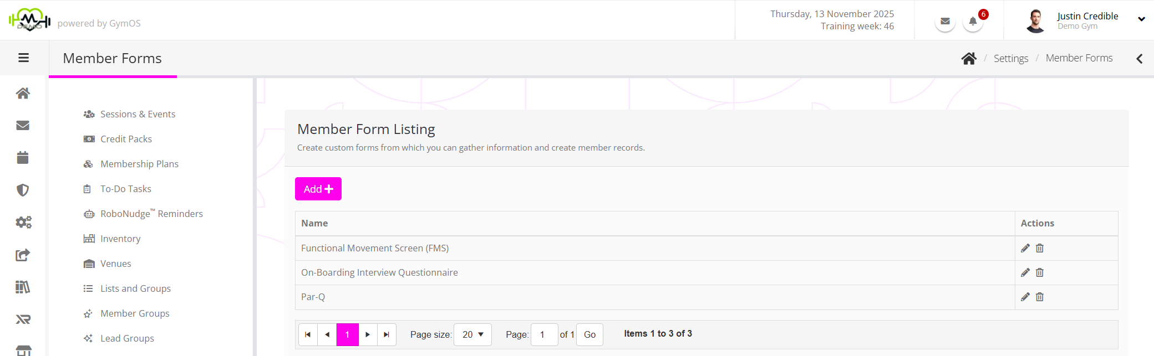Click the Settings breadcrumb link
1154x356 pixels.
1010,59
